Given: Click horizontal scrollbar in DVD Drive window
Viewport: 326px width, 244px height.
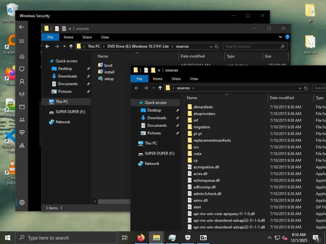Looking at the screenshot, I should coord(114,201).
